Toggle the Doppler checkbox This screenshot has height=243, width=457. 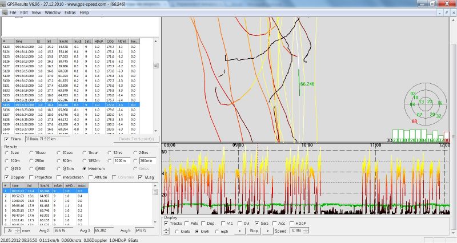(x=6, y=177)
